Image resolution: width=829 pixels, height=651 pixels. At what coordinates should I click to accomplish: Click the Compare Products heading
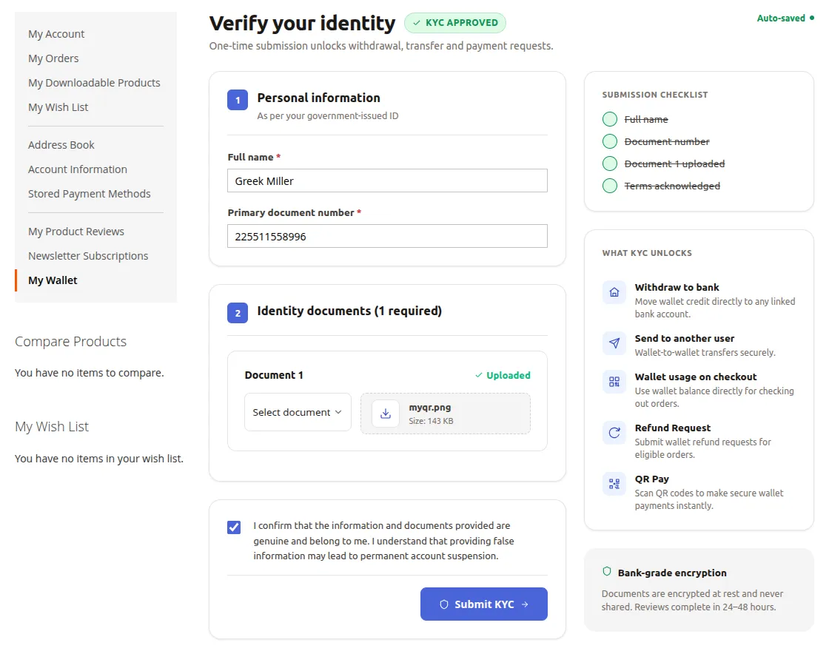[x=71, y=341]
